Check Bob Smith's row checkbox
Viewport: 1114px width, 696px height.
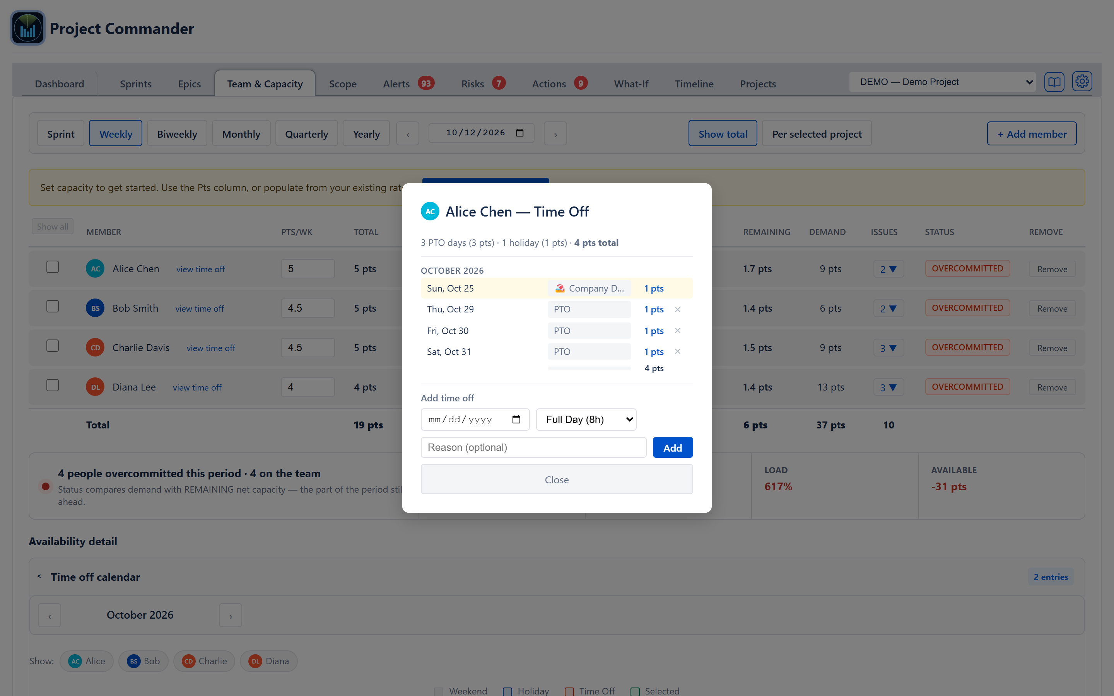[x=53, y=306]
